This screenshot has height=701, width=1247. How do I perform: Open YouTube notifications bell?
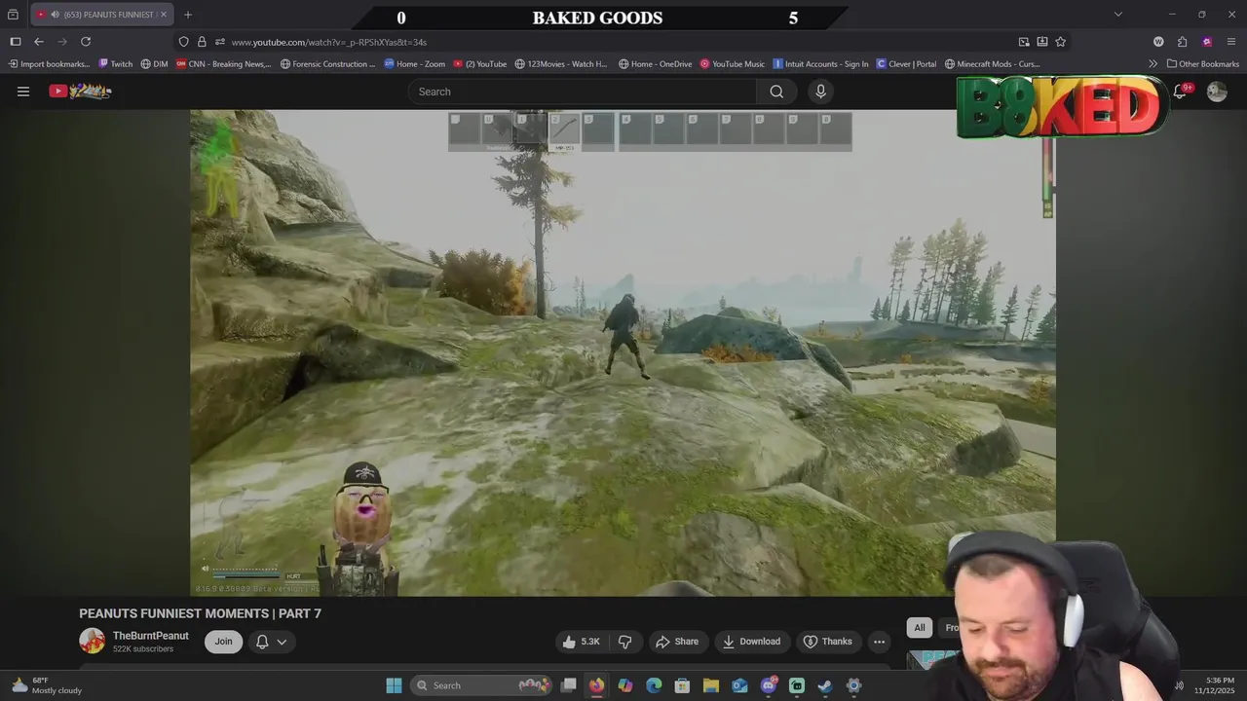(x=1180, y=92)
